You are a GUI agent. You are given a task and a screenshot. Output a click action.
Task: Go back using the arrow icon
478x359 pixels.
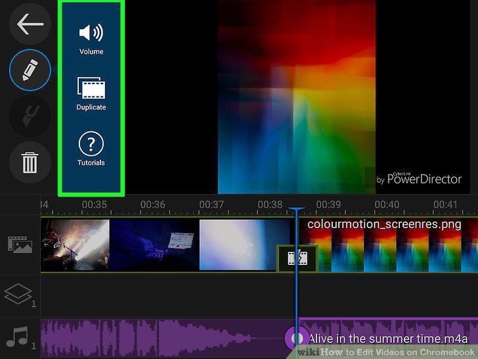click(x=30, y=24)
